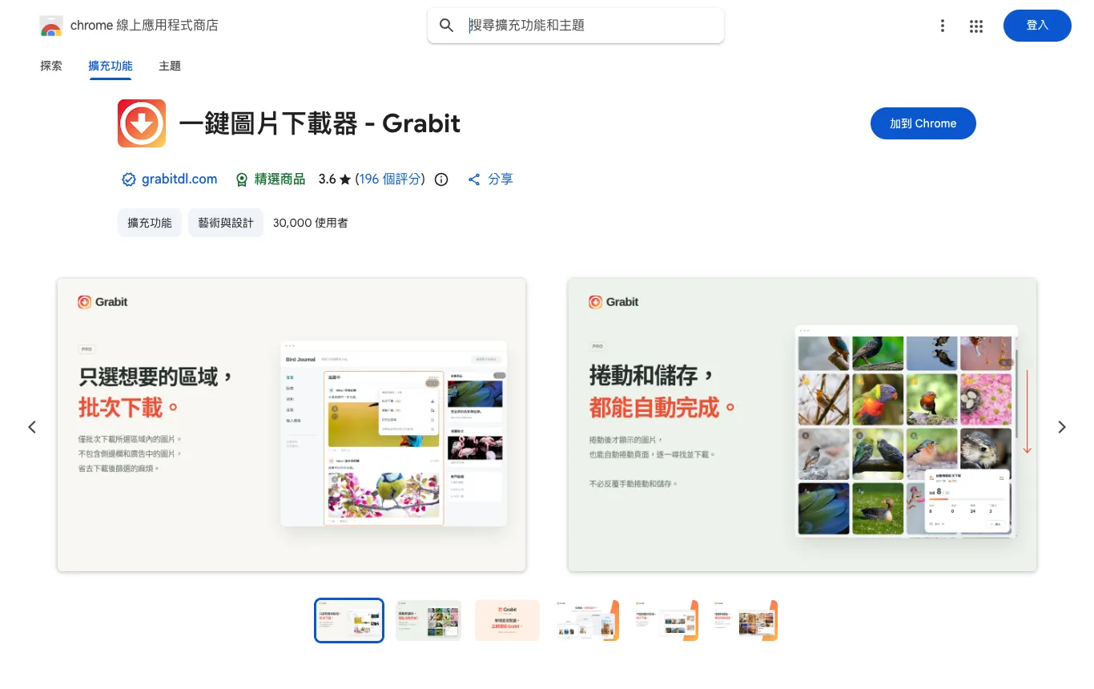Focus the 搜尋擴充功能和主題 search field
The image size is (1094, 689).
point(576,26)
